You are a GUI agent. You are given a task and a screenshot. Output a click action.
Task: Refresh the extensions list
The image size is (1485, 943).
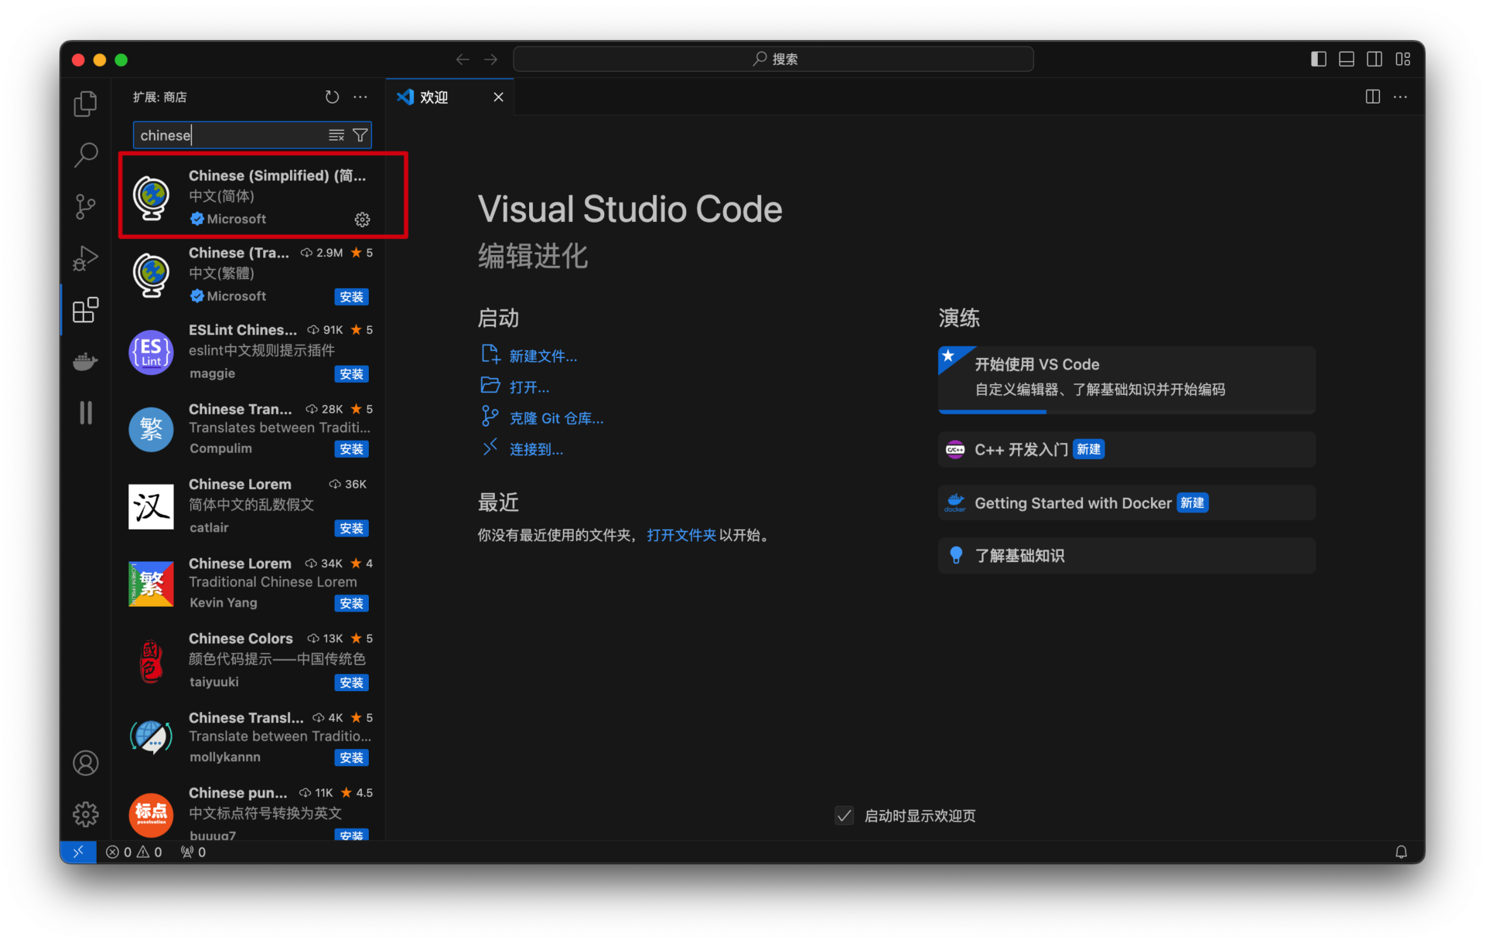[332, 97]
